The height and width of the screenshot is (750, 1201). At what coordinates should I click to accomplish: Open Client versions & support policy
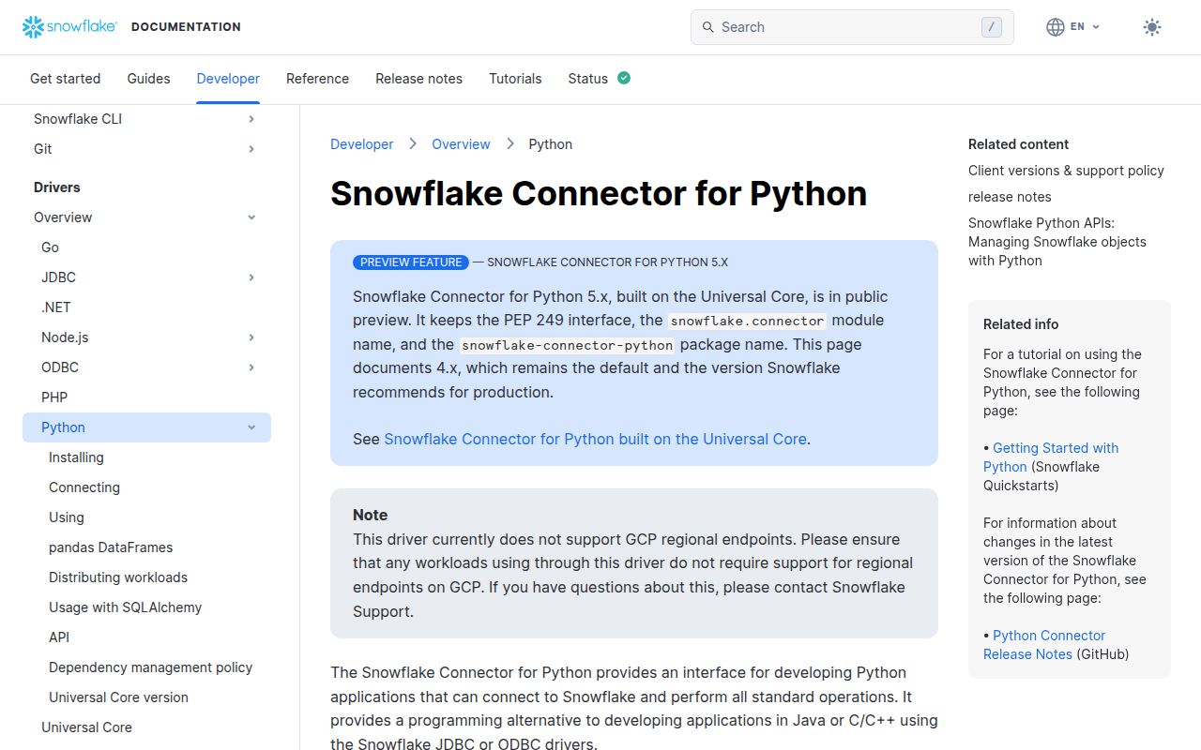(1066, 171)
